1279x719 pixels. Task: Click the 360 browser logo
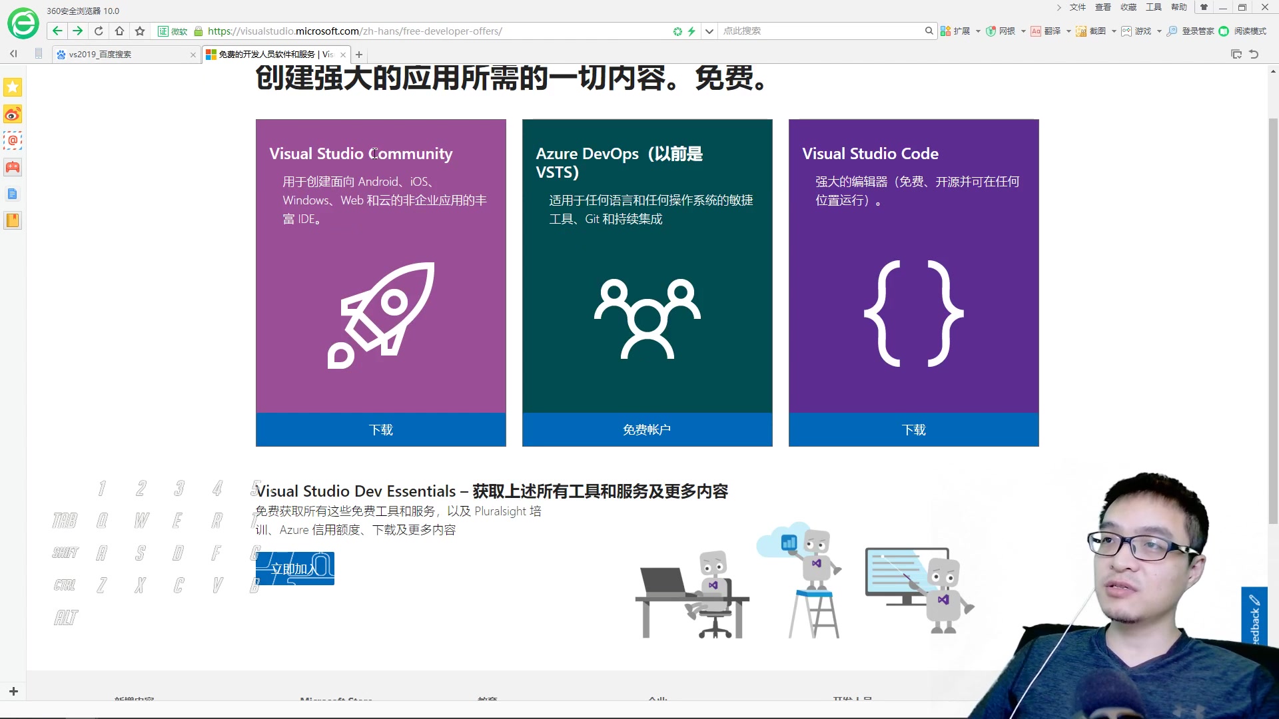pos(23,24)
